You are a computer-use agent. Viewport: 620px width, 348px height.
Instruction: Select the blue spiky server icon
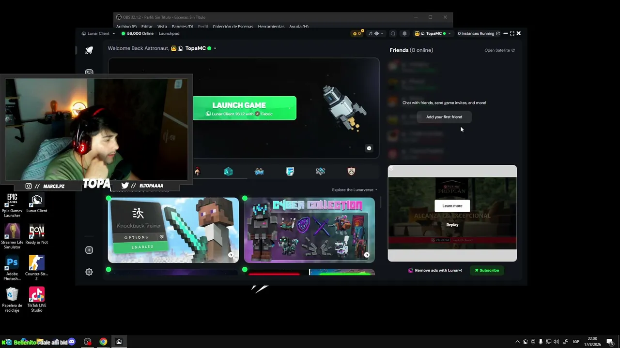pos(259,171)
